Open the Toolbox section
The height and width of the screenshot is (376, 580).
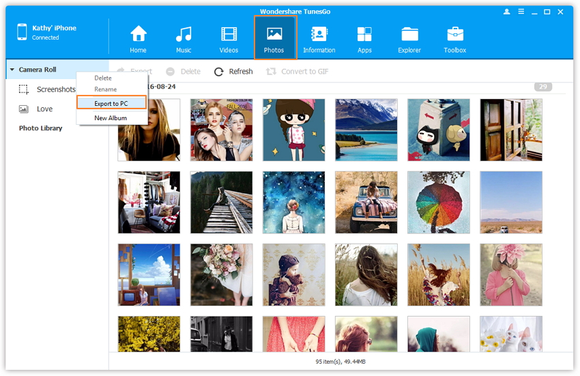455,34
